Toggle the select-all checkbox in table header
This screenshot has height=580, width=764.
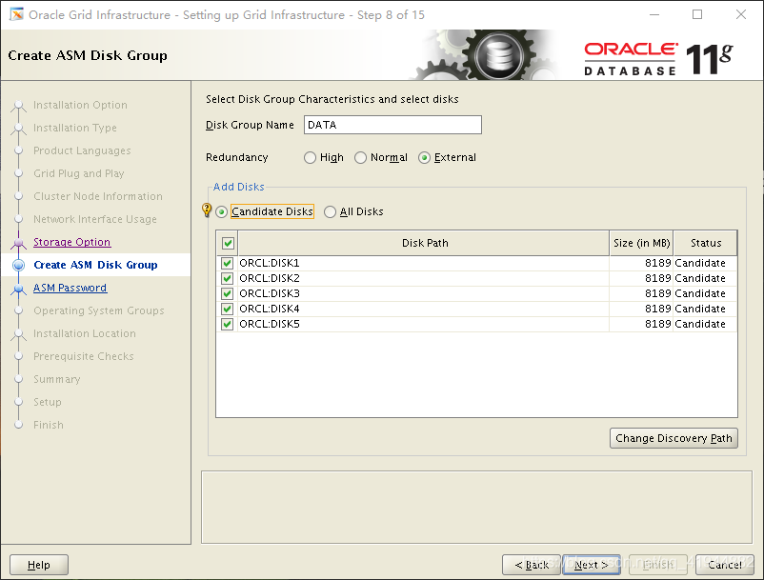pyautogui.click(x=228, y=243)
